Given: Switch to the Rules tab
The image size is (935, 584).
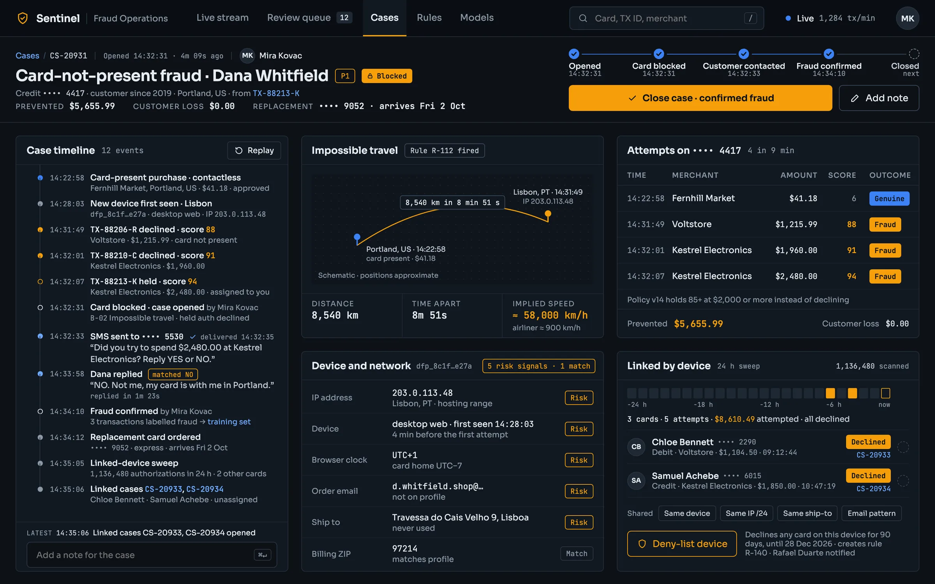Looking at the screenshot, I should 429,18.
